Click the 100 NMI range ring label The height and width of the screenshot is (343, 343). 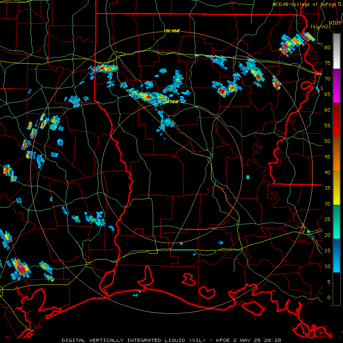(171, 31)
